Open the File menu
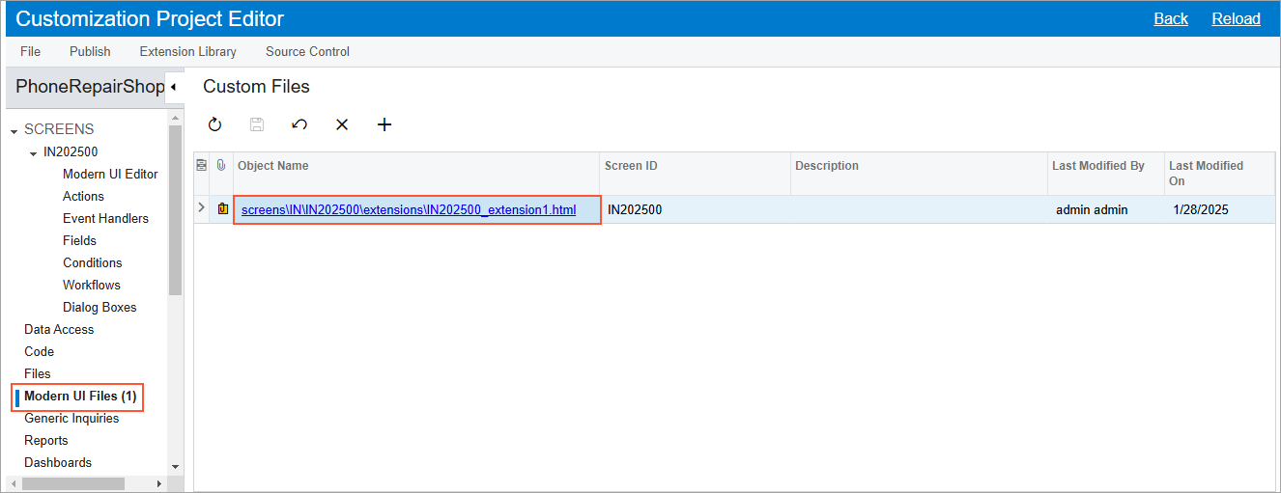This screenshot has height=493, width=1281. point(30,52)
